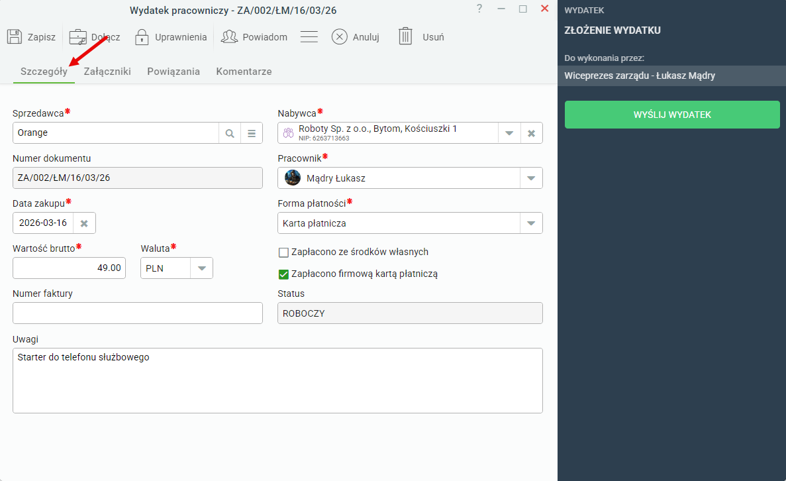Screen dimensions: 786x481
Task: Click the Dołącz briefcase icon
Action: click(x=77, y=36)
